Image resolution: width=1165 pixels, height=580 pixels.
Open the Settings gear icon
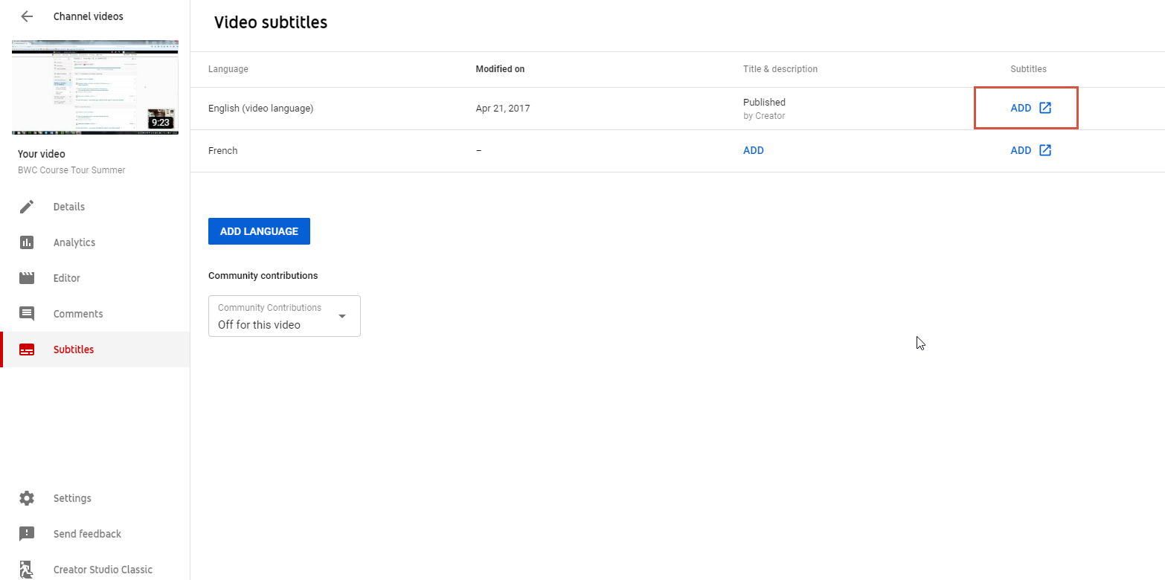[x=27, y=498]
